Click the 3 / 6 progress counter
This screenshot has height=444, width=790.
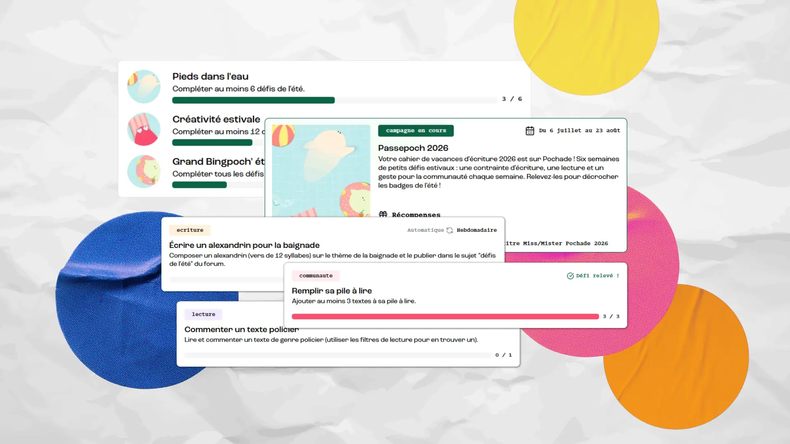coord(512,99)
